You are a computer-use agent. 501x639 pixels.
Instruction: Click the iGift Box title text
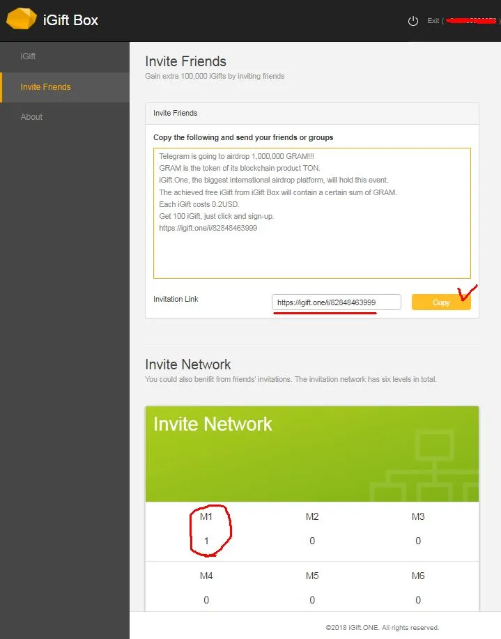pyautogui.click(x=70, y=20)
